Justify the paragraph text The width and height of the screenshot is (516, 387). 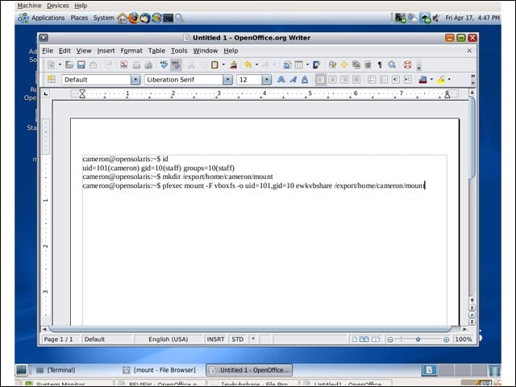pos(356,79)
